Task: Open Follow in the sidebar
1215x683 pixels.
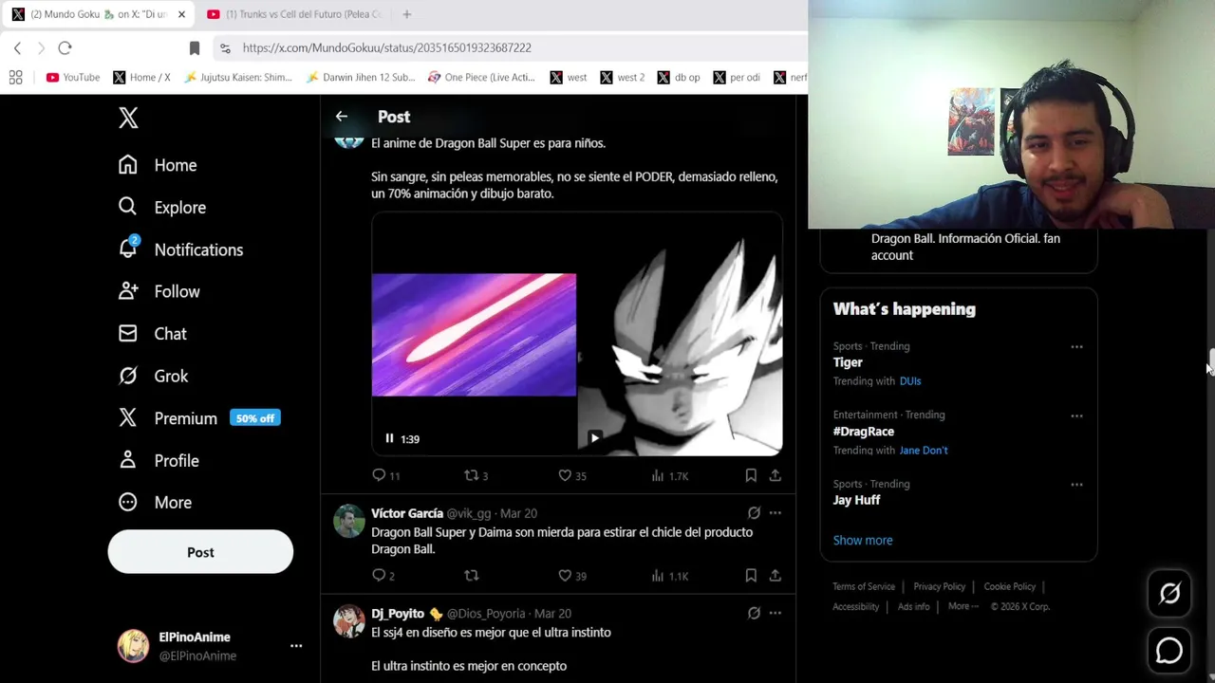Action: [x=159, y=291]
